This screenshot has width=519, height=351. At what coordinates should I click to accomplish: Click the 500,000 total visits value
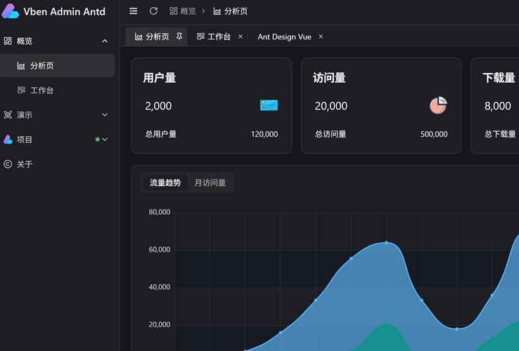[x=434, y=134]
